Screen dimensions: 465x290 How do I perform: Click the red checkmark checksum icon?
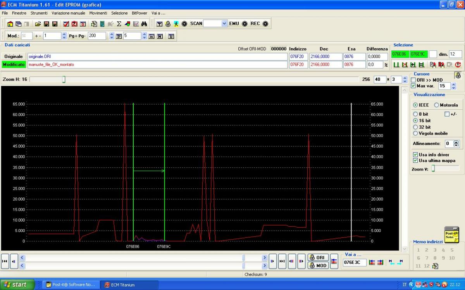click(66, 24)
